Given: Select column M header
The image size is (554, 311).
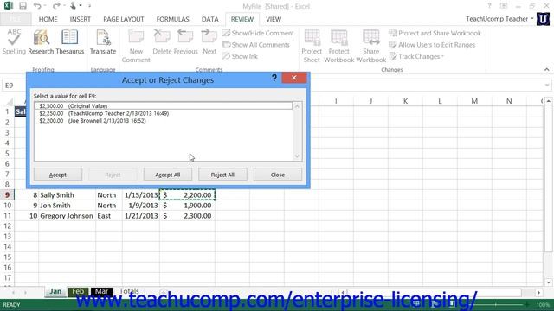Looking at the screenshot, I should [474, 101].
